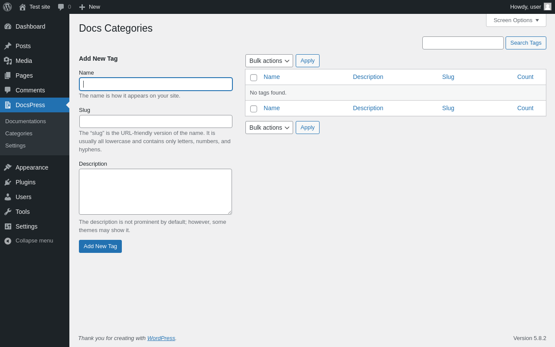This screenshot has width=555, height=347.
Task: Click the Dashboard gauge icon
Action: 8,26
